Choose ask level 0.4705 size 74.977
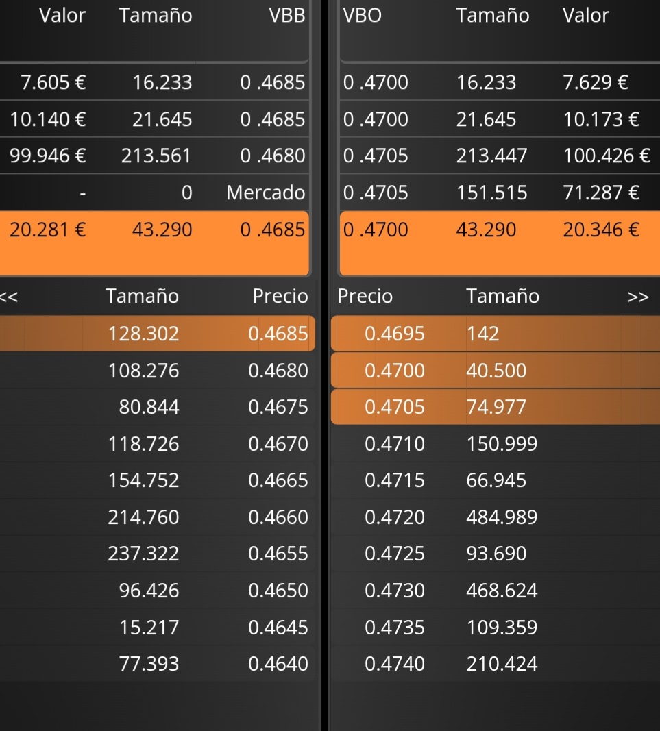660x731 pixels. 496,406
